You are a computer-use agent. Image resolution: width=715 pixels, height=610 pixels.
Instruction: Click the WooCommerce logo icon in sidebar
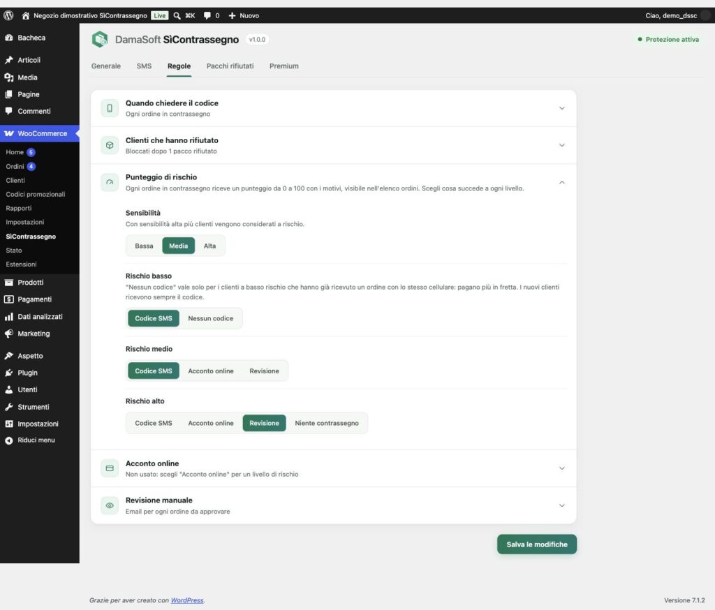pyautogui.click(x=8, y=133)
